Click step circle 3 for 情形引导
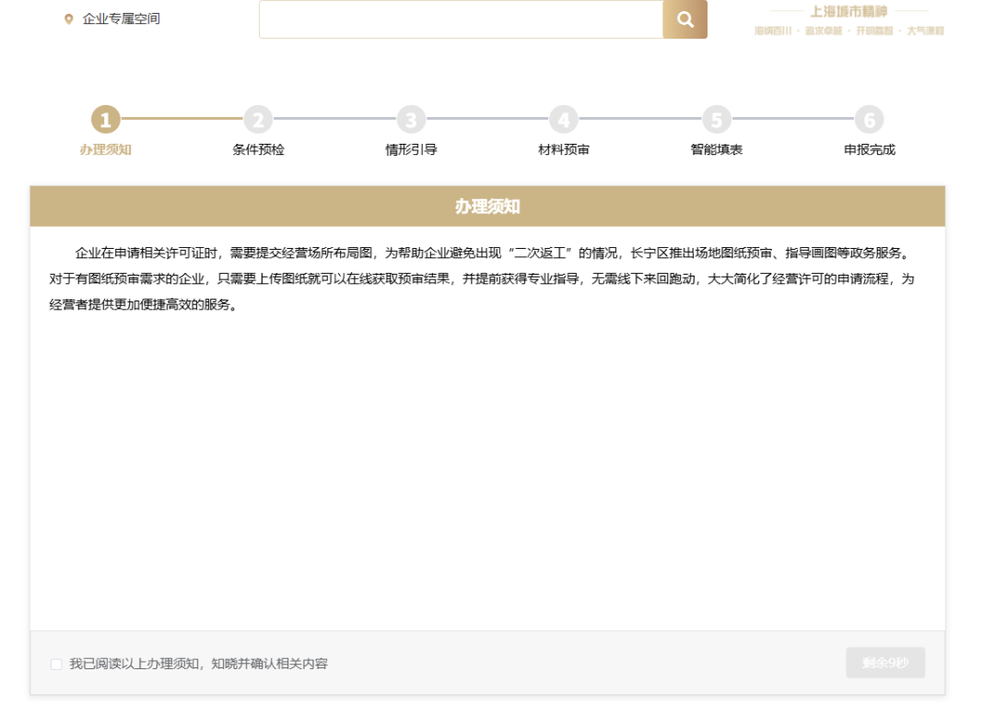This screenshot has width=995, height=707. pos(411,119)
